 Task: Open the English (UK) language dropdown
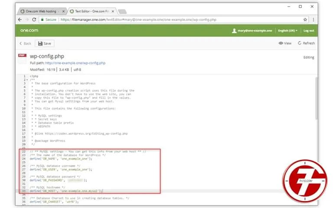[287, 31]
